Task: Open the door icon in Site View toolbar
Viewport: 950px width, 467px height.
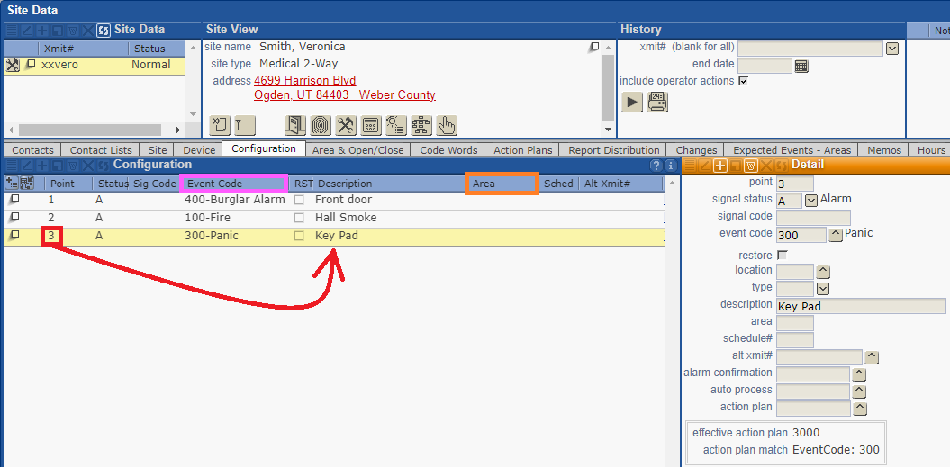Action: (295, 125)
